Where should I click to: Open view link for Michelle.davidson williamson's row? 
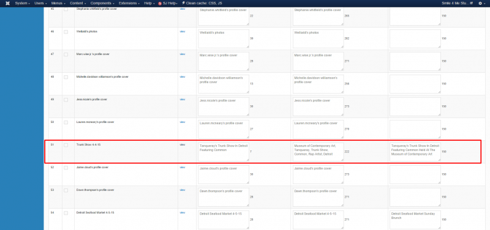coord(182,77)
